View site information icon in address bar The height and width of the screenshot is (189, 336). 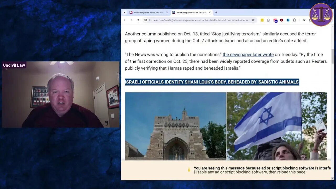click(x=145, y=20)
